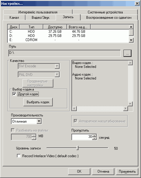Viewport: 141px width, 178px height.
Task: Click codec info scroll left arrow
Action: [x=74, y=109]
